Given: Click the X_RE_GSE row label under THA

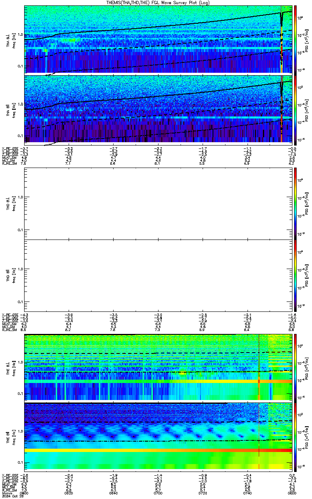Looking at the screenshot, I should (x=10, y=148).
